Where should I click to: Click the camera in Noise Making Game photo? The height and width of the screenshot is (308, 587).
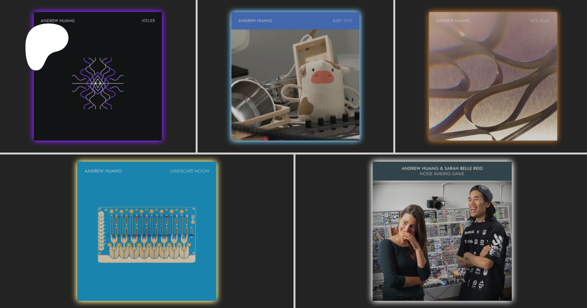(x=435, y=202)
